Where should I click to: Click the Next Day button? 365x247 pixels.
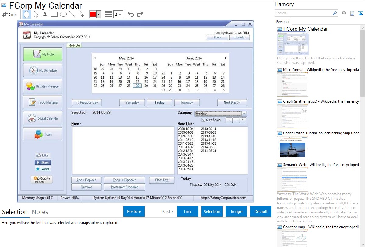232,102
